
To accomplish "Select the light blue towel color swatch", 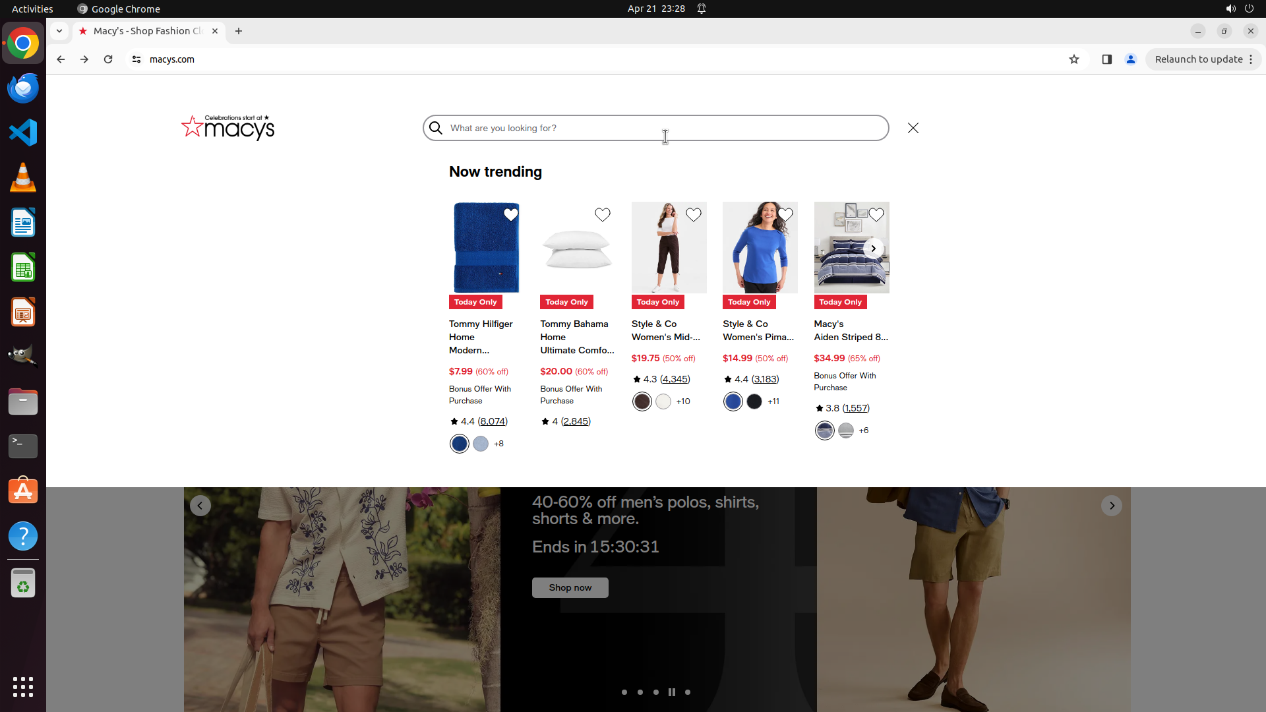I will [x=481, y=444].
